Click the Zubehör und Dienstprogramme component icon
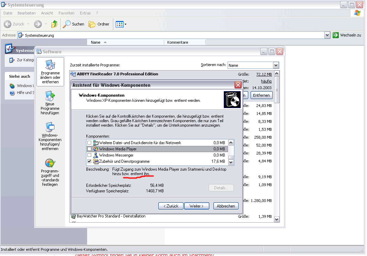The width and height of the screenshot is (367, 256). point(95,161)
